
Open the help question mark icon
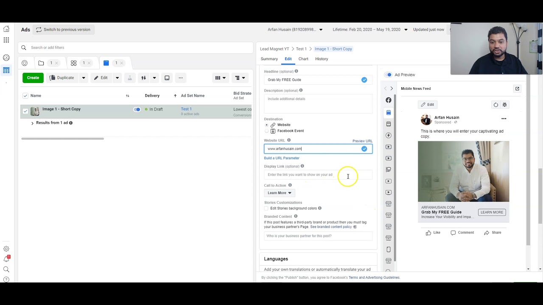tap(6, 280)
